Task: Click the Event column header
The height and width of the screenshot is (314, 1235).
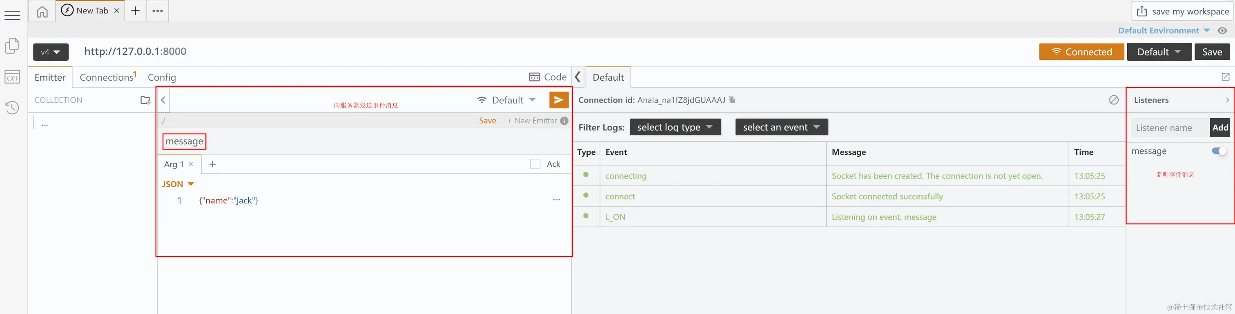Action: (x=616, y=152)
